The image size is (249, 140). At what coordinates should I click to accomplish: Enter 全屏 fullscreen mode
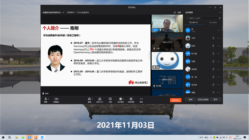pos(177,12)
